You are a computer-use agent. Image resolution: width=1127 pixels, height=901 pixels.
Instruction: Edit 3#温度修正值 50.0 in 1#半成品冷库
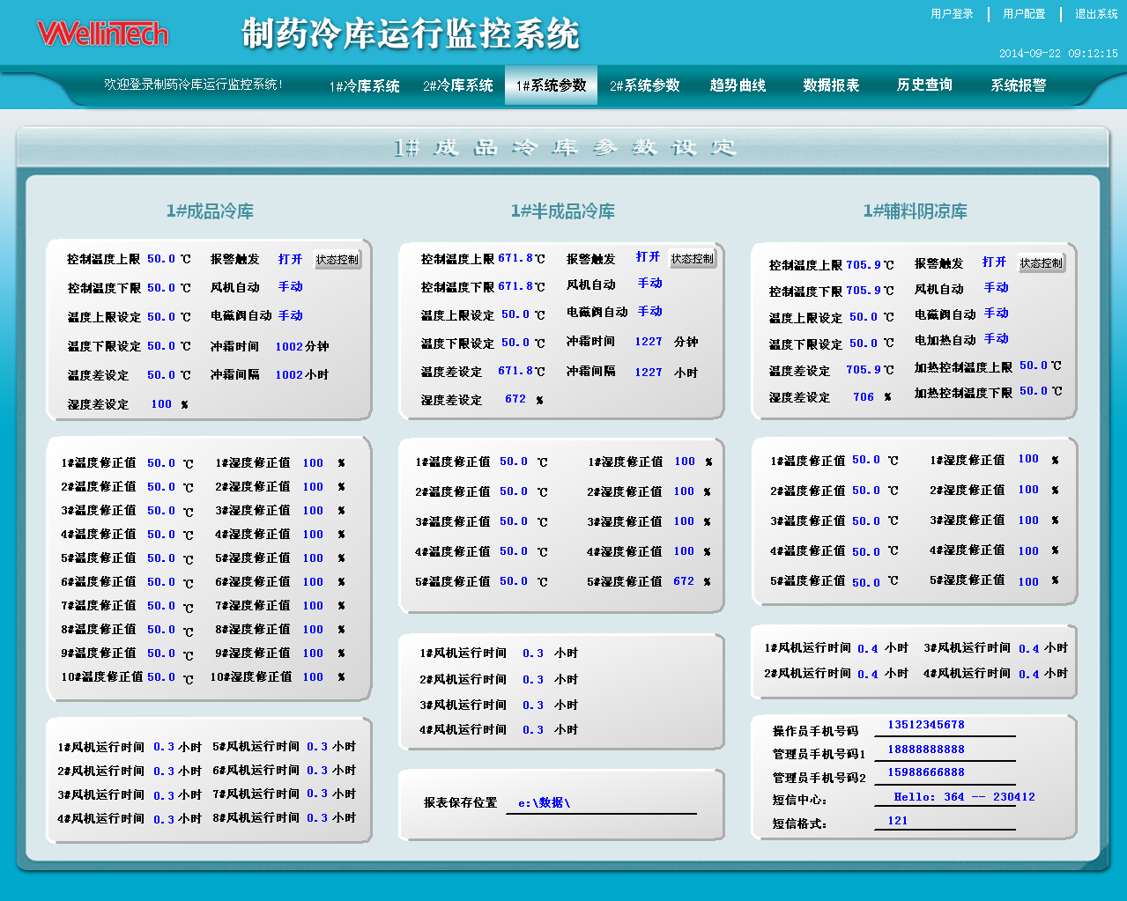(x=514, y=521)
